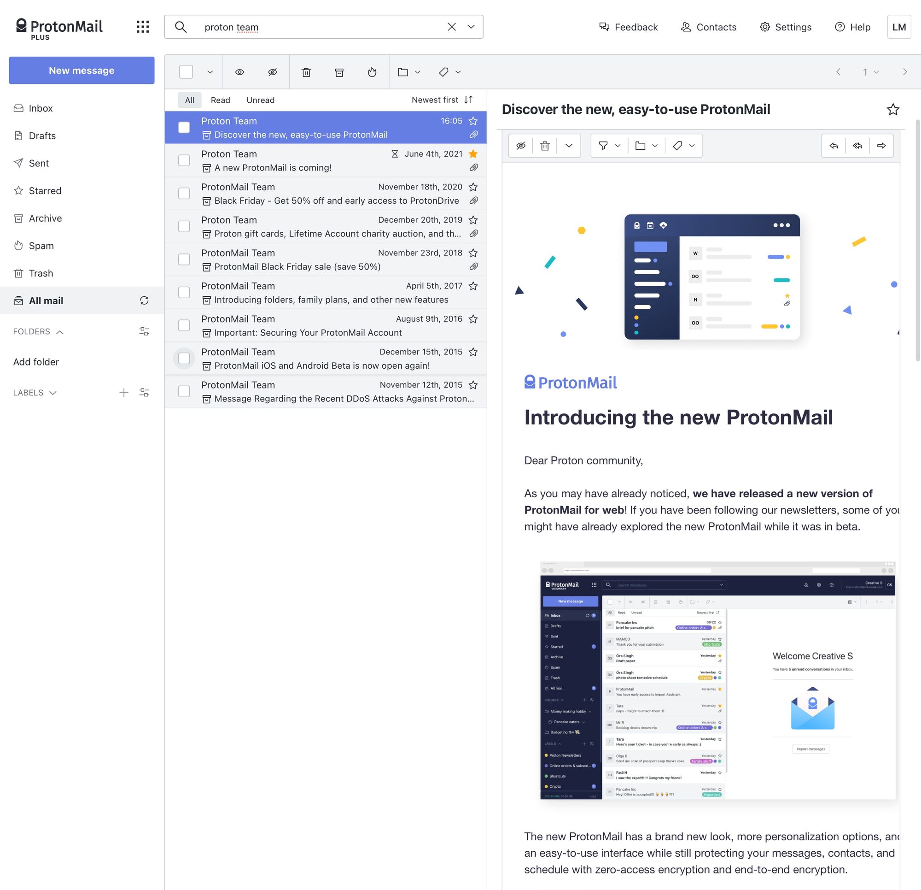Click the search magnifier icon

click(x=181, y=27)
